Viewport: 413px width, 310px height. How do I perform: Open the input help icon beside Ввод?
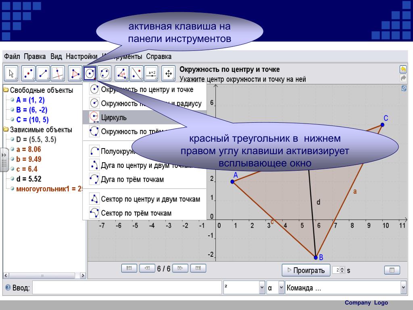point(8,287)
